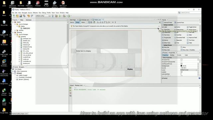Collapse the Swing Controls palette section
Screen dimensions: 213x120
pos(163,25)
